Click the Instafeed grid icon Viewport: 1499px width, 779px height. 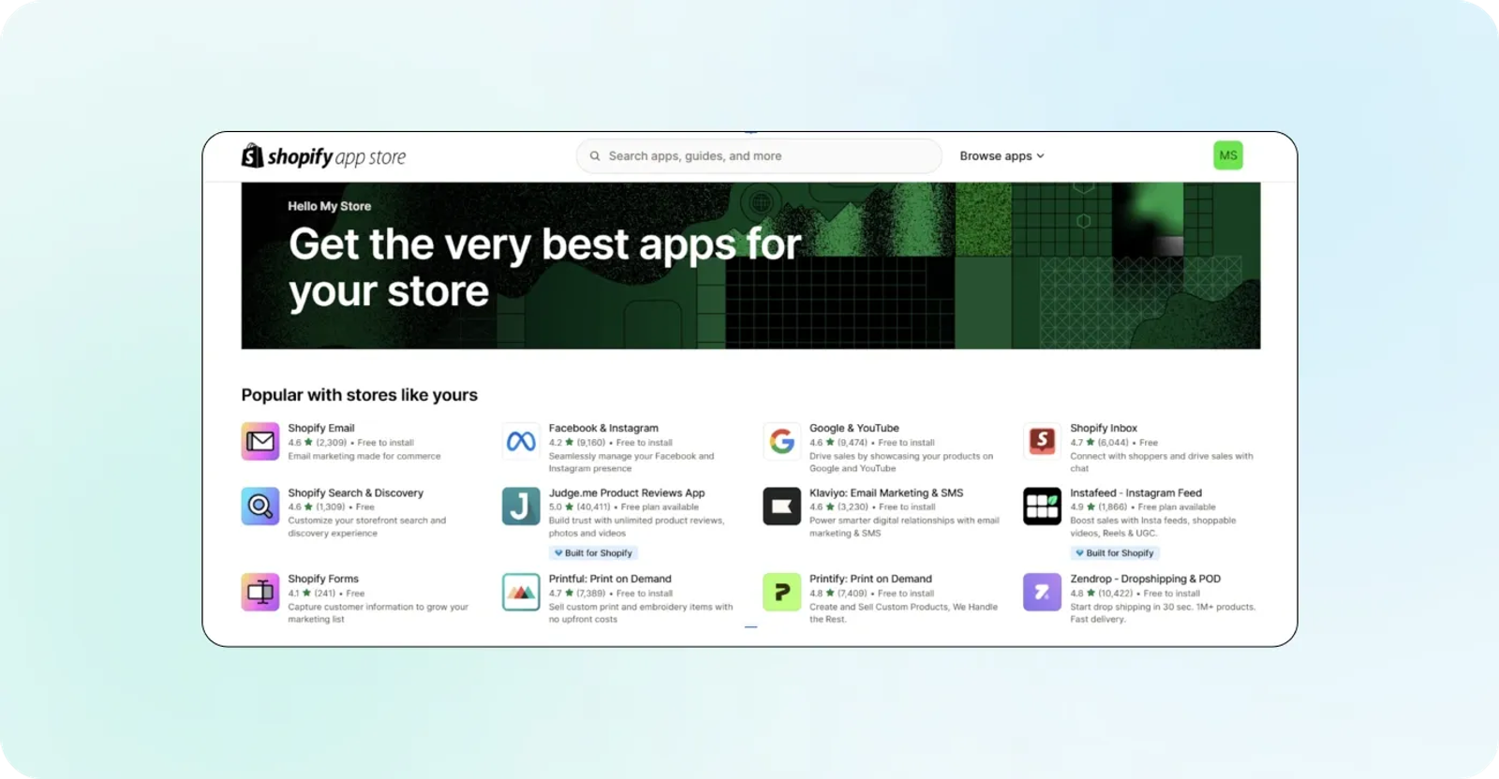coord(1042,507)
